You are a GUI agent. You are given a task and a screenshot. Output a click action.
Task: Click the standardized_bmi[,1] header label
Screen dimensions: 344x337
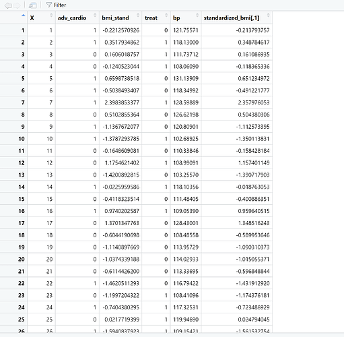coord(232,18)
